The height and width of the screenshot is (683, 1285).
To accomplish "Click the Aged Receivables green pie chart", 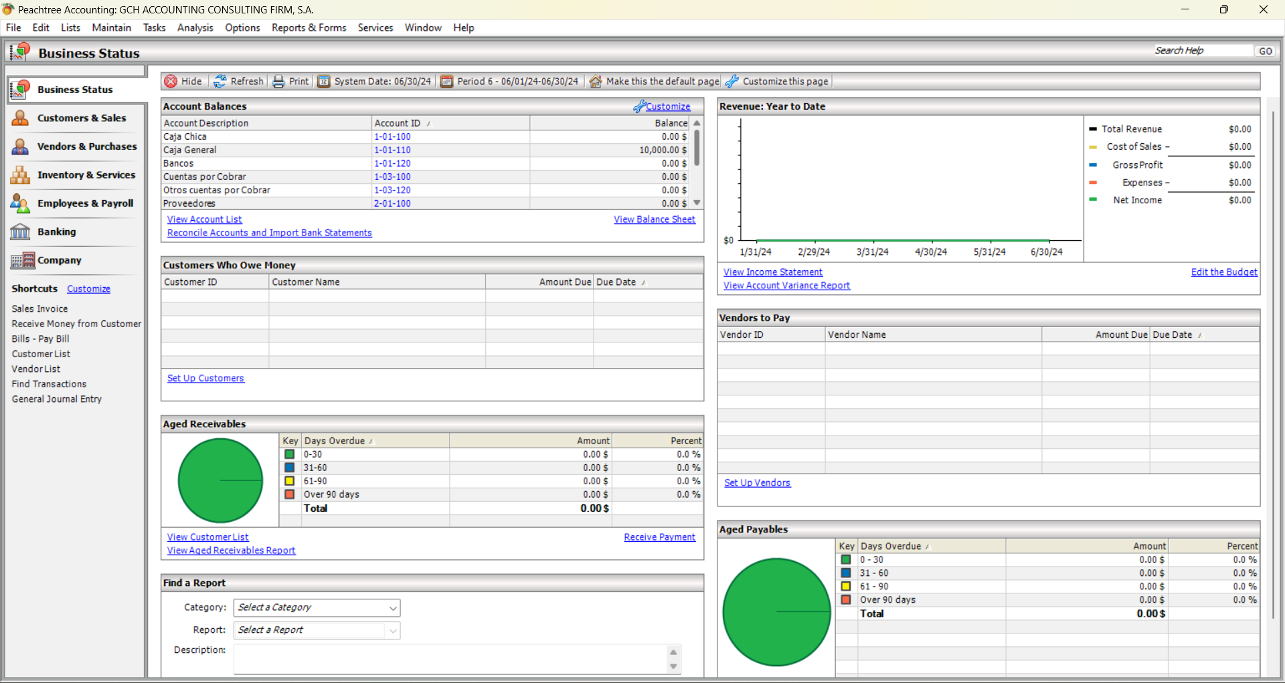I will (220, 480).
